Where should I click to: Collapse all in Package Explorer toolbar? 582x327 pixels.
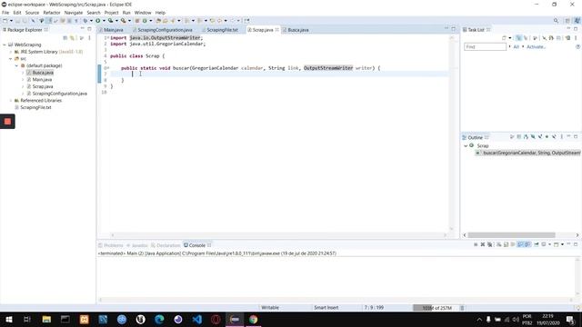click(x=65, y=38)
